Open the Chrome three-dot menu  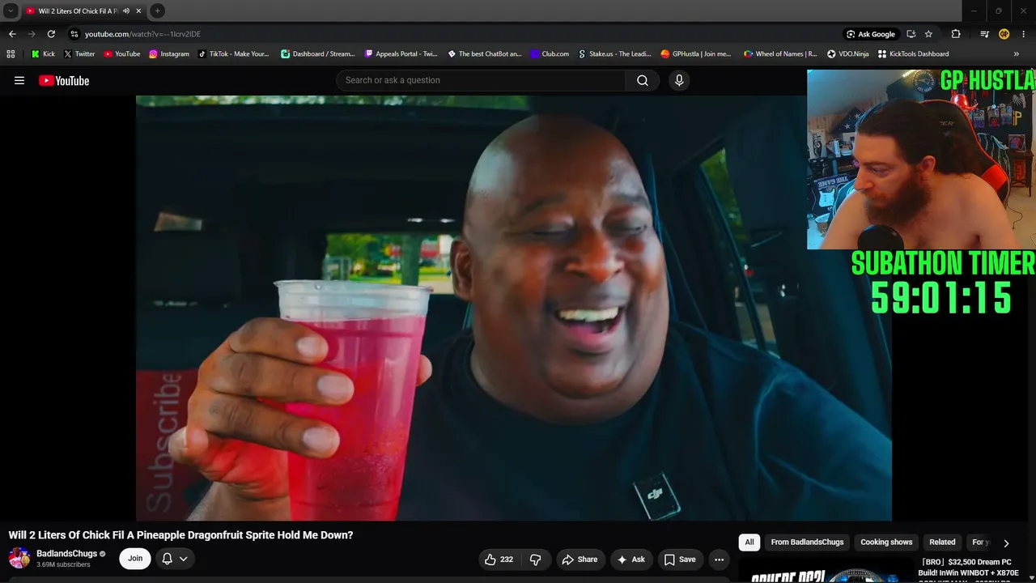(1023, 34)
